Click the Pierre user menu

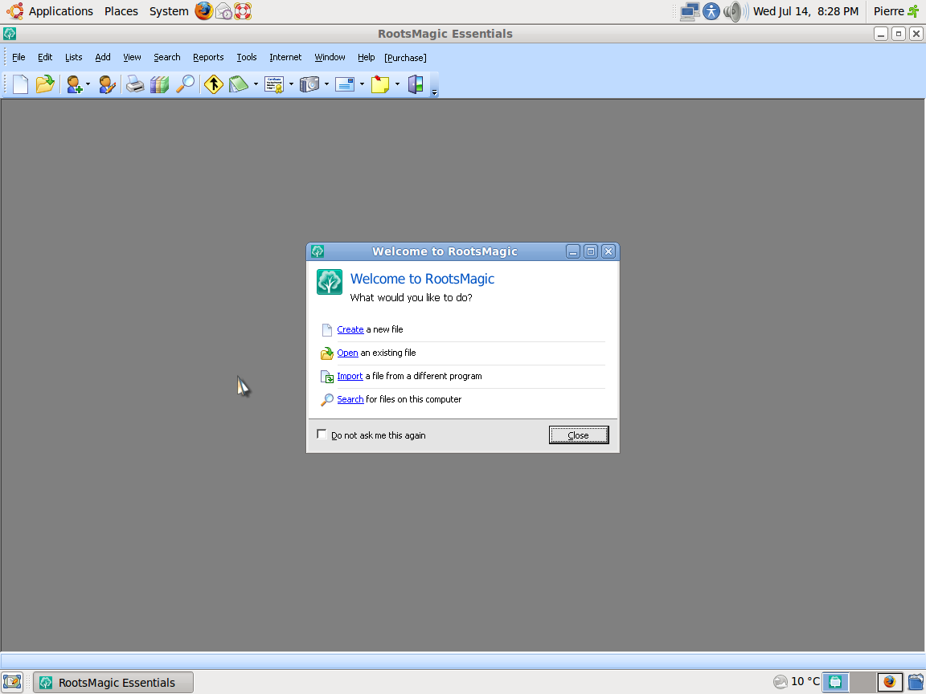(889, 11)
